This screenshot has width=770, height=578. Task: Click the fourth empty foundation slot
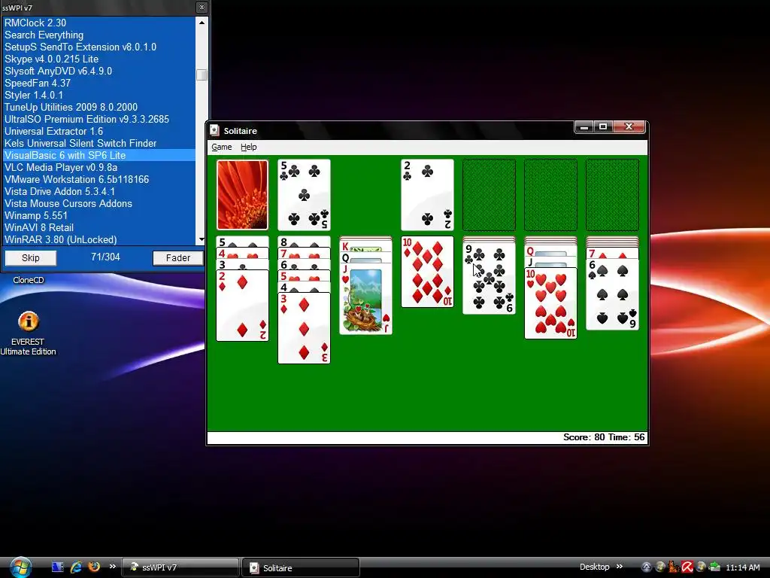coord(612,195)
